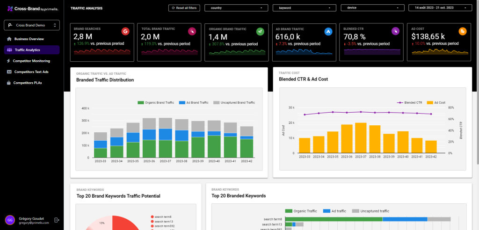Click the orange icon on Ad Cost card
The height and width of the screenshot is (230, 479).
tap(463, 31)
